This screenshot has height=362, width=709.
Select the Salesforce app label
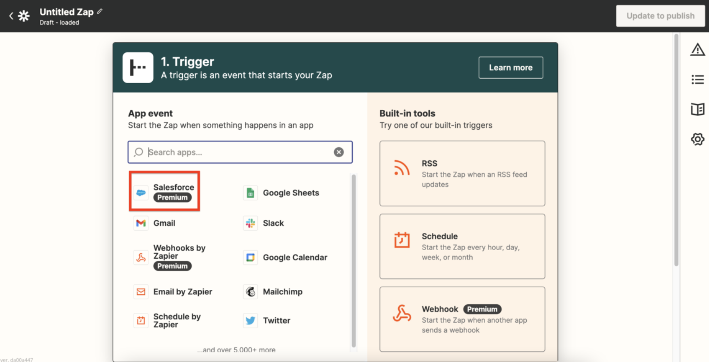point(174,187)
